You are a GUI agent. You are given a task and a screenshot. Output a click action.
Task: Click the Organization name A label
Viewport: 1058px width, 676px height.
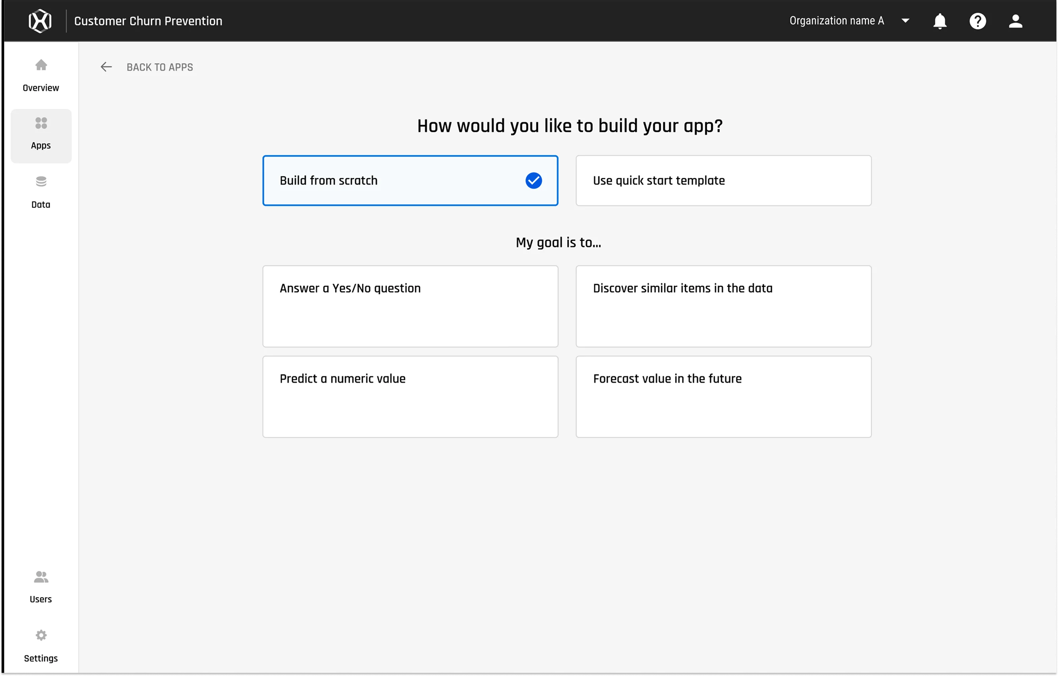(836, 21)
